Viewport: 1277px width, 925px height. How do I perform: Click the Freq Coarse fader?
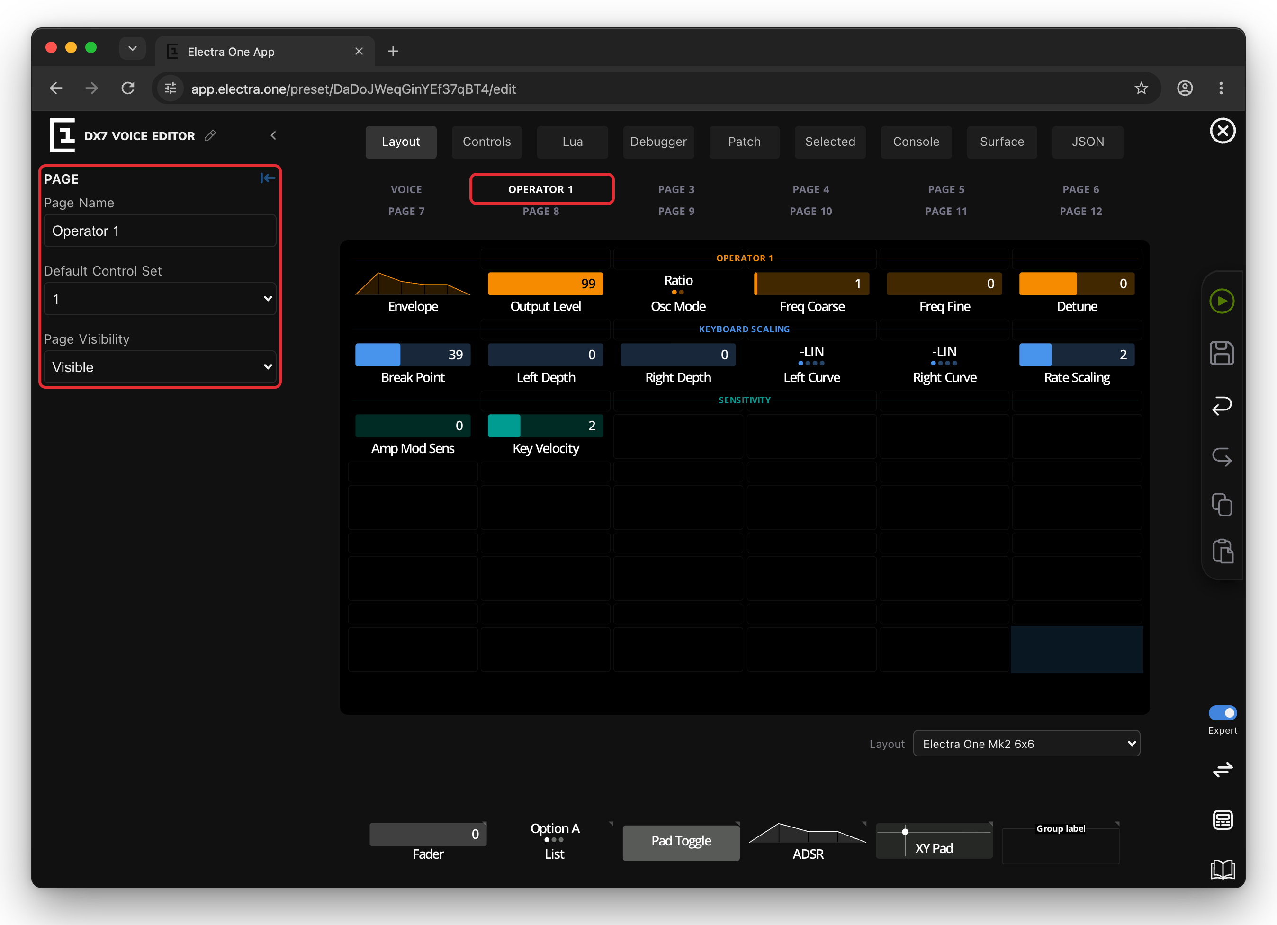point(811,284)
